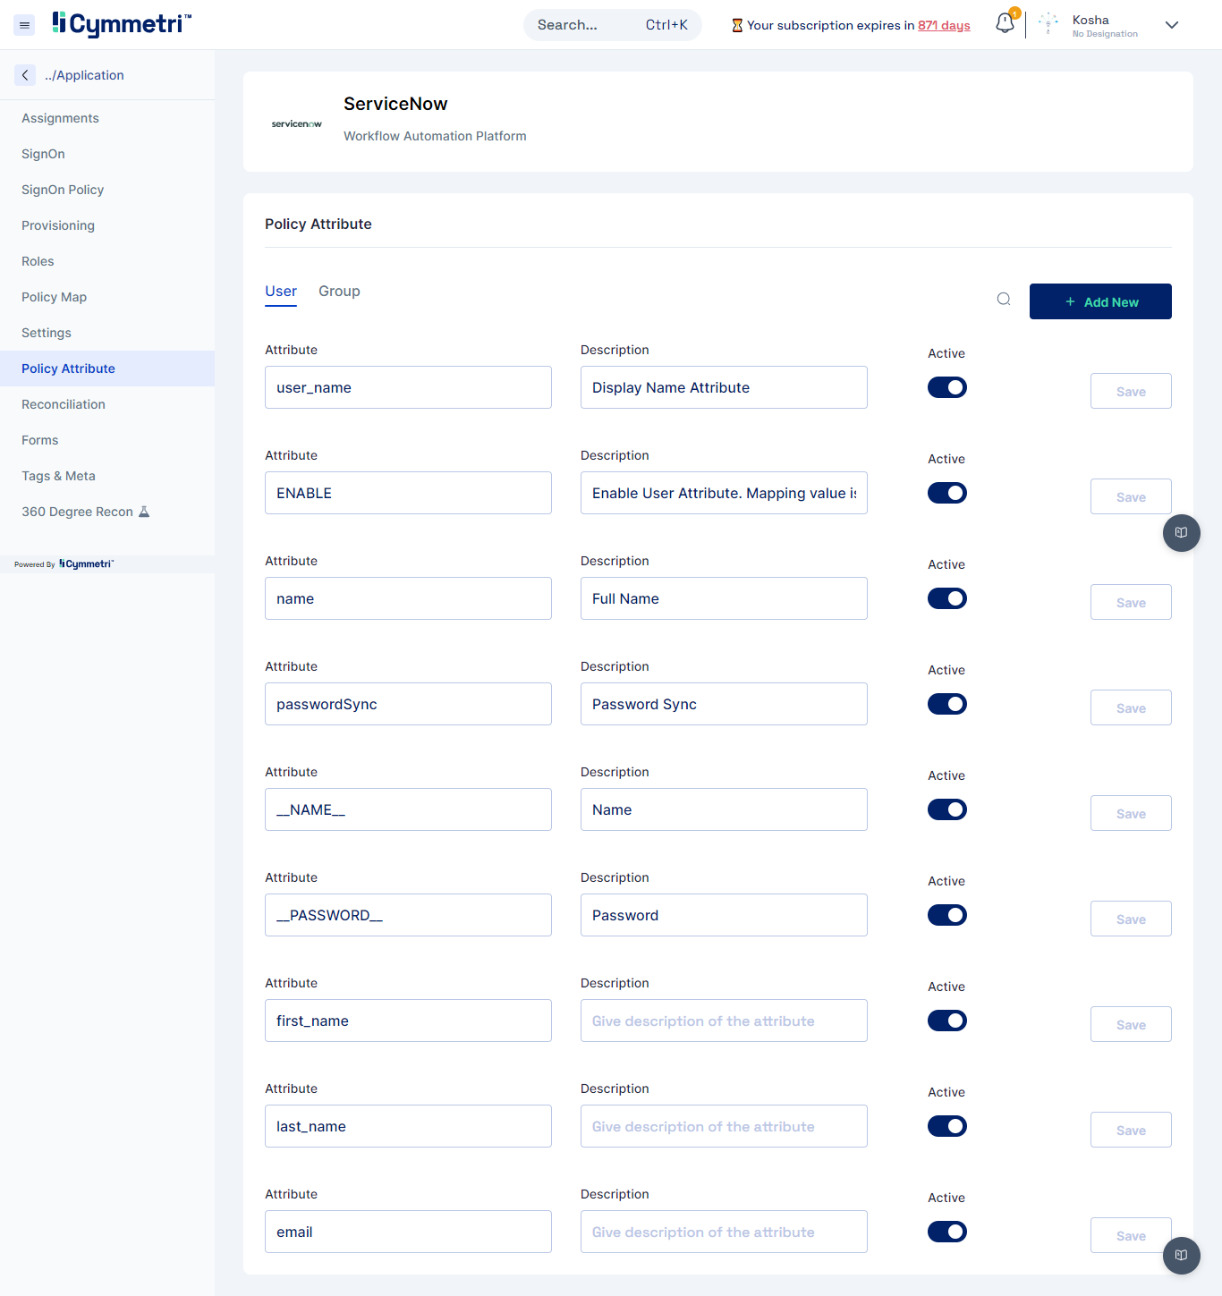Viewport: 1222px width, 1296px height.
Task: Open Reconciliation in the sidebar
Action: tap(64, 404)
